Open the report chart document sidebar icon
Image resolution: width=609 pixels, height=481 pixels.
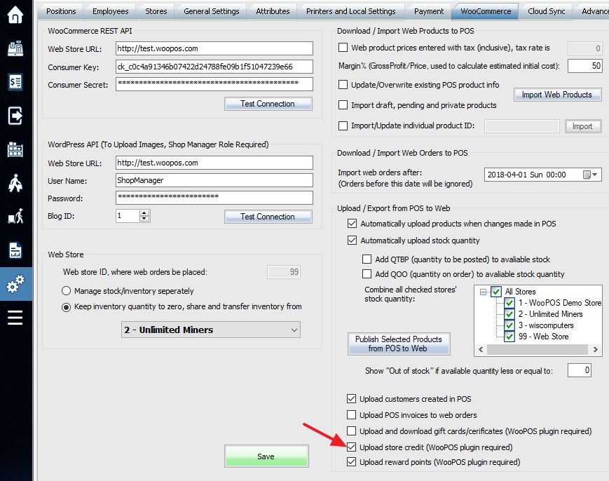click(15, 250)
